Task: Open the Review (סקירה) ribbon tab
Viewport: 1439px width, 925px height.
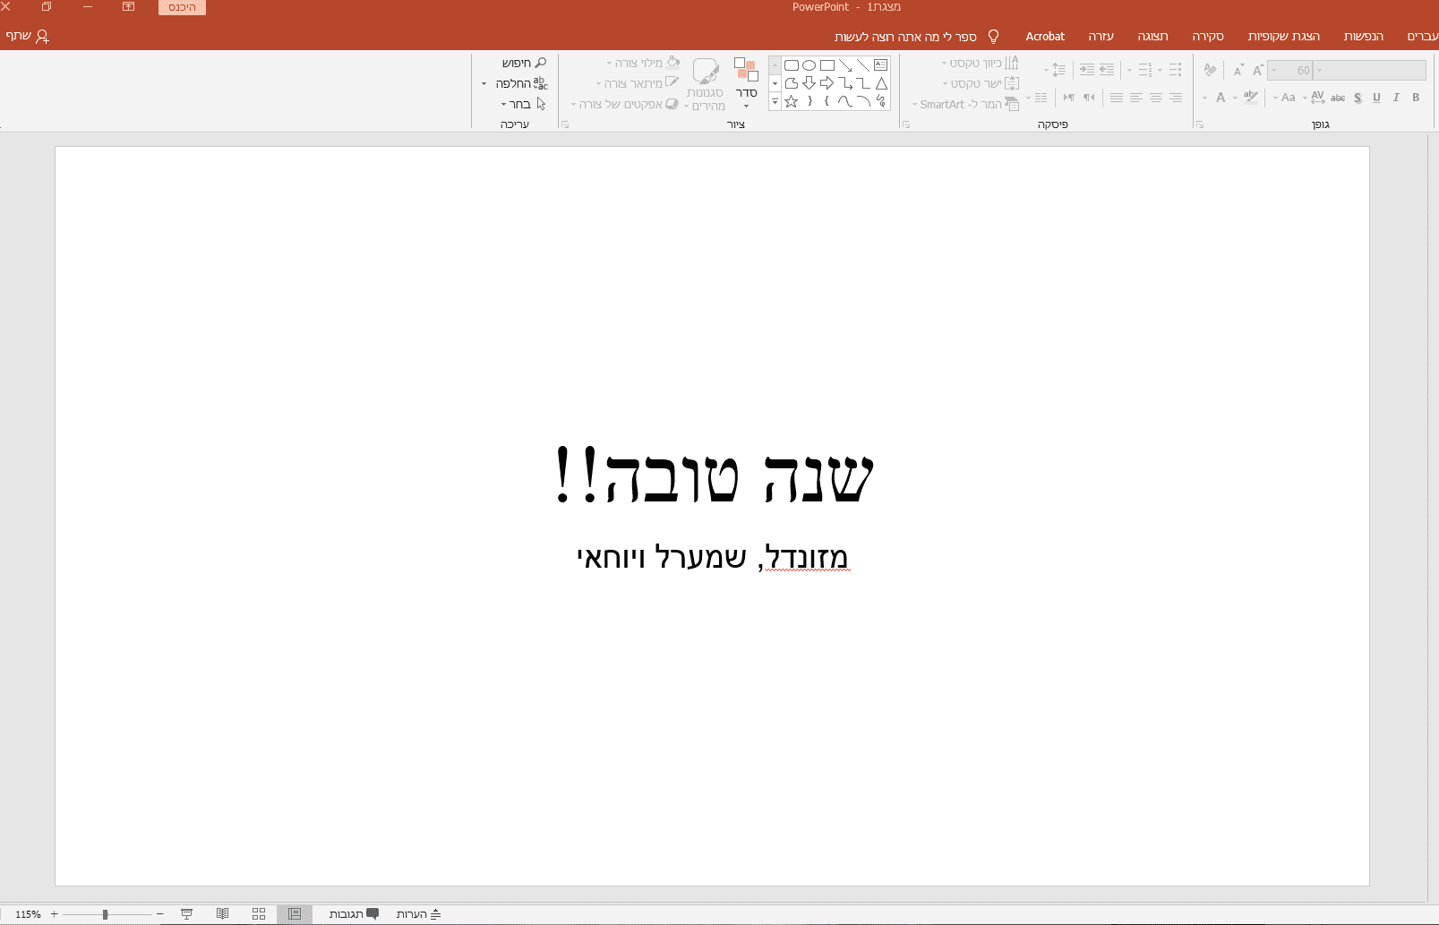Action: coord(1207,37)
